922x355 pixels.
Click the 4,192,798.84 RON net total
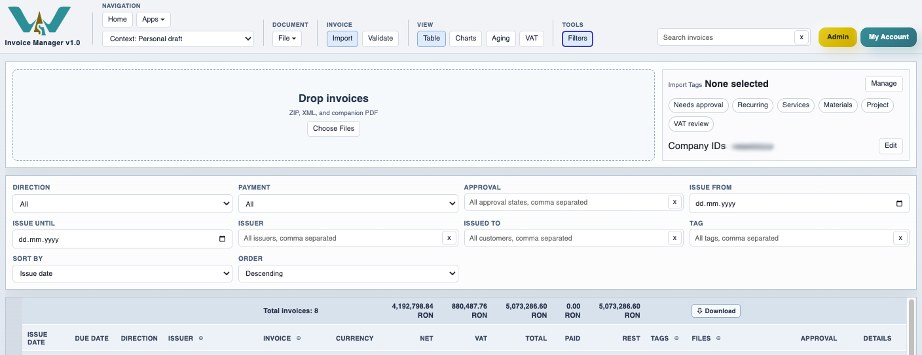(x=413, y=311)
